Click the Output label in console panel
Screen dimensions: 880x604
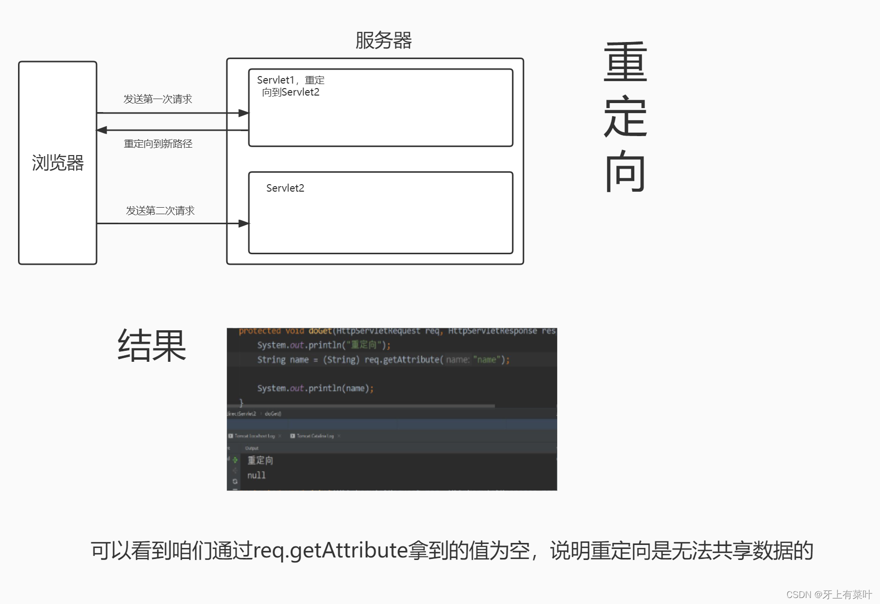click(x=252, y=448)
